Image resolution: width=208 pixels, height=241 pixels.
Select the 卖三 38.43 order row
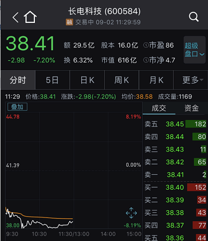tap(176, 149)
